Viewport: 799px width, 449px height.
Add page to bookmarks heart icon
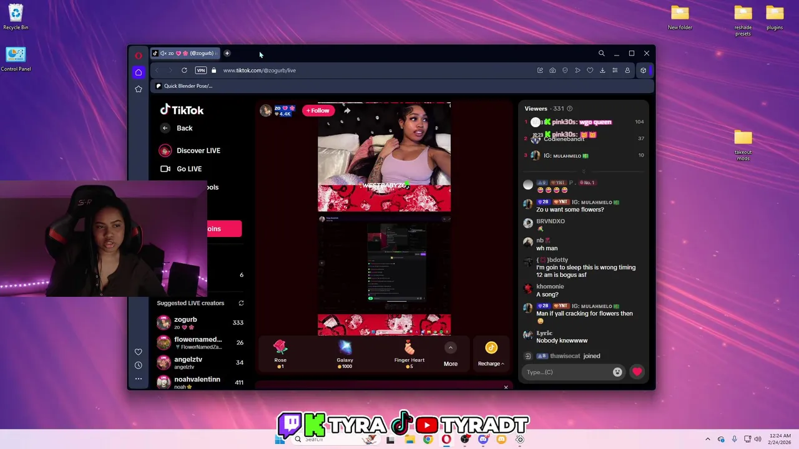(x=590, y=70)
